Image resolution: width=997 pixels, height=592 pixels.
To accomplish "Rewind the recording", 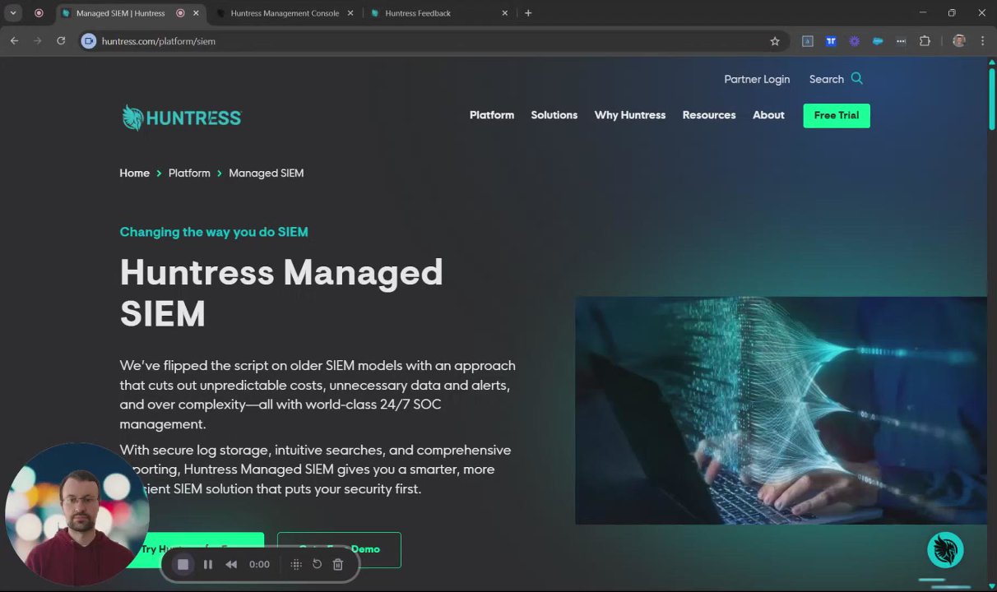I will tap(231, 564).
